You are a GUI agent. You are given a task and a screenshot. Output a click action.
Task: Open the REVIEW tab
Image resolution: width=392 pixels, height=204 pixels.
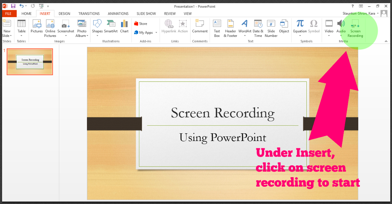[x=170, y=14]
